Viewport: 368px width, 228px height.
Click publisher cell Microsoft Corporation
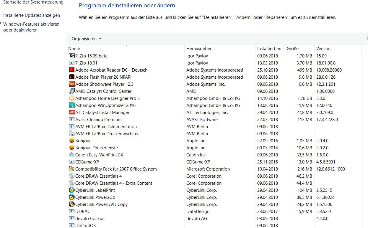coord(208,169)
